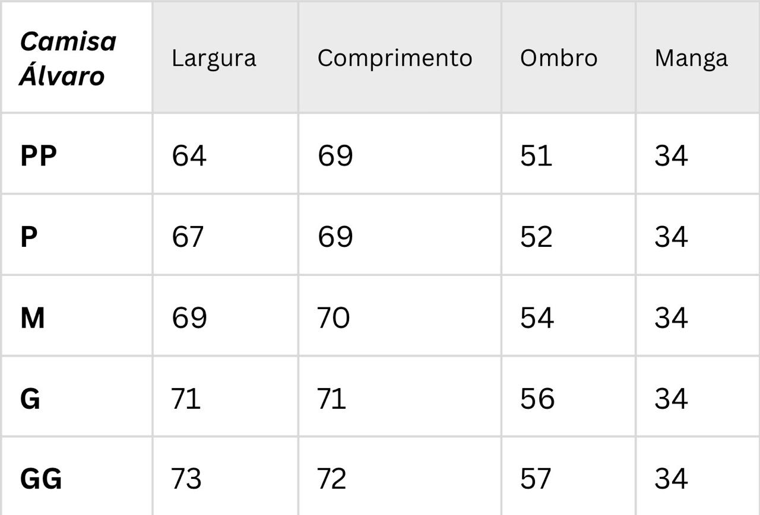Select the Comprimento column header
The width and height of the screenshot is (760, 515).
tap(395, 58)
